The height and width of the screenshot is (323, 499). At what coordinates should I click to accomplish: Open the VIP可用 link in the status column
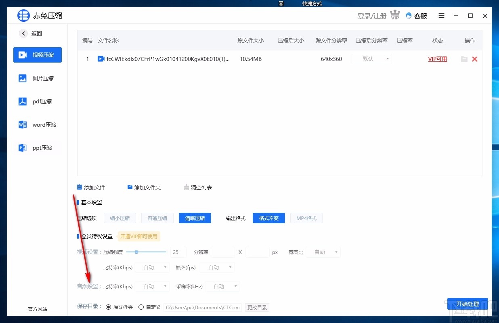[437, 59]
